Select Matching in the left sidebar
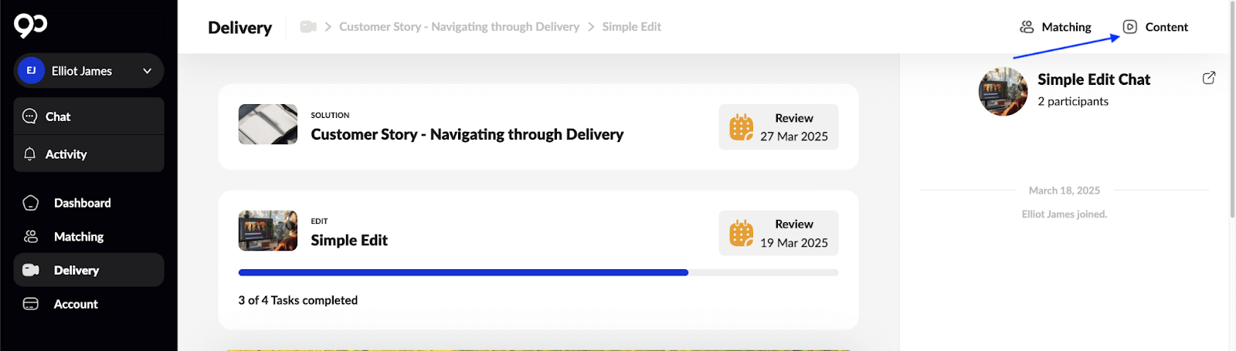1236x351 pixels. 78,237
